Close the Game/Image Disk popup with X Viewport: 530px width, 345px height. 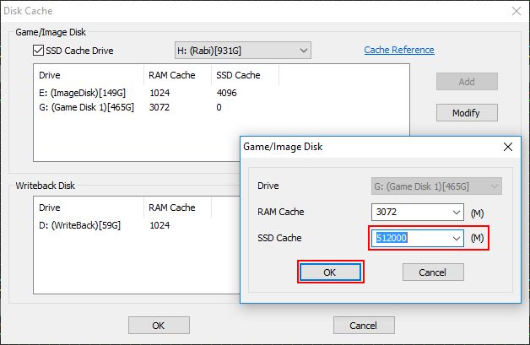point(508,147)
